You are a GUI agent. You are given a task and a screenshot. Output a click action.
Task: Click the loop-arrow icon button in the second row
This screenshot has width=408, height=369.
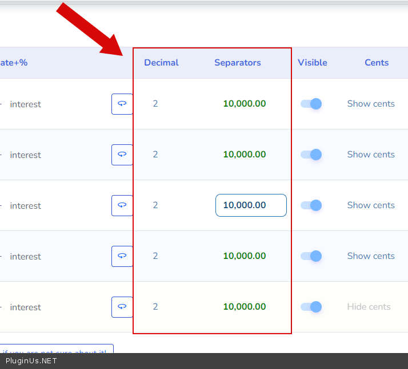(x=122, y=155)
